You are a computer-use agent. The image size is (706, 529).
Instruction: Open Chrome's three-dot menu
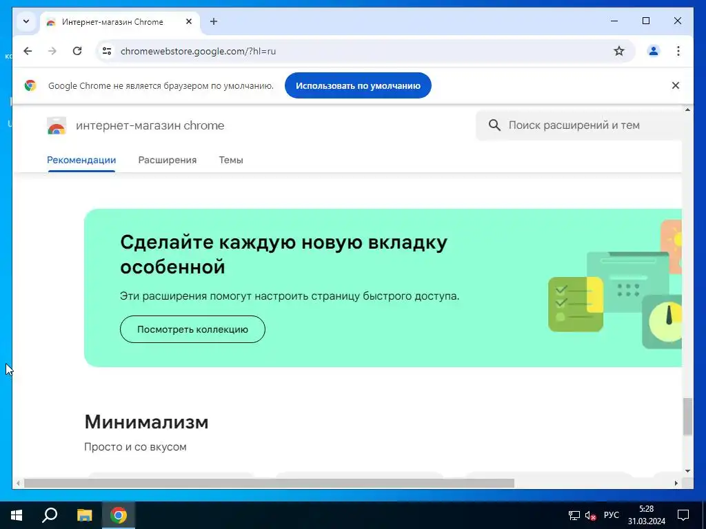click(x=678, y=51)
